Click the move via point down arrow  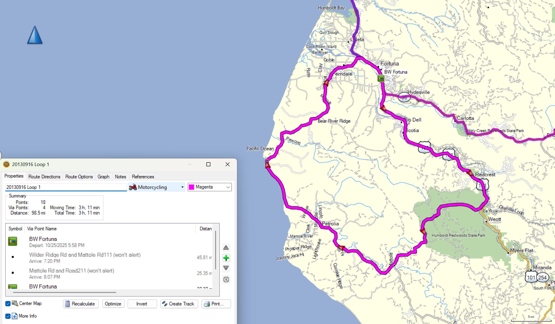tap(226, 268)
